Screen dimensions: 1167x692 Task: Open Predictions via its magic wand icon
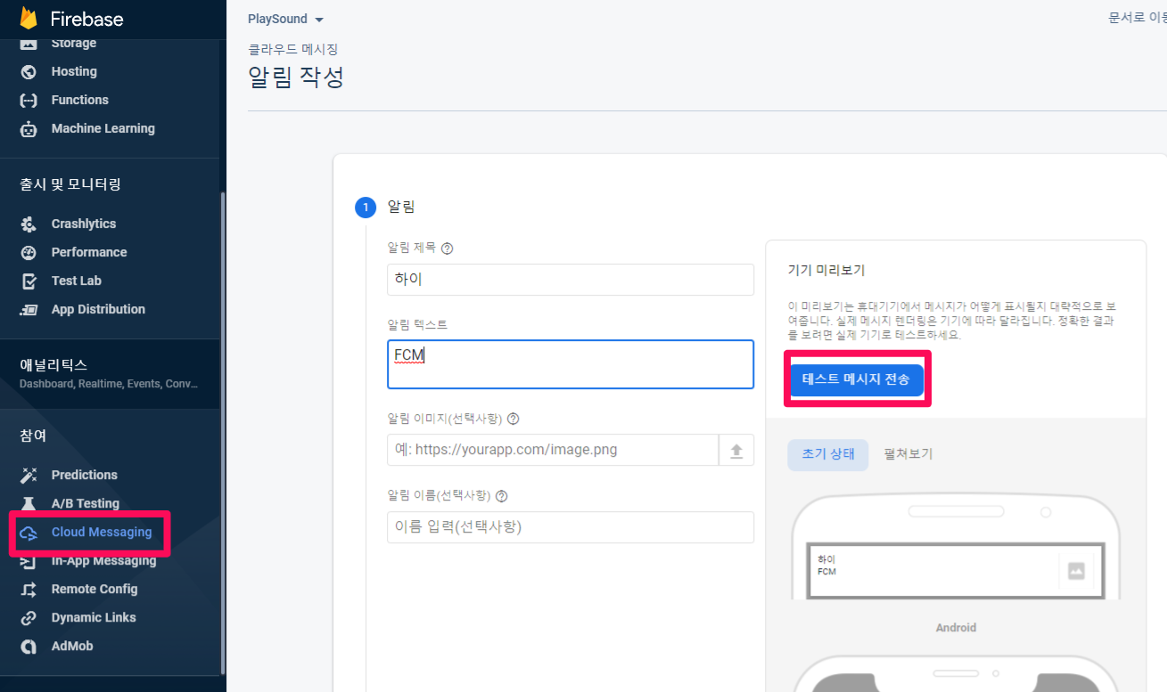click(x=29, y=475)
